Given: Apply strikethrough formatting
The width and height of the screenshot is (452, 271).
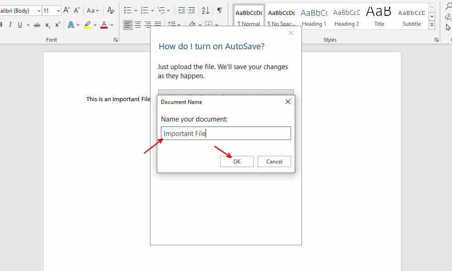Looking at the screenshot, I should point(37,25).
